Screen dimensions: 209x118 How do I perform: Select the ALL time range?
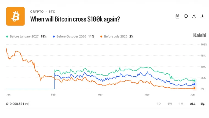[x=193, y=104]
